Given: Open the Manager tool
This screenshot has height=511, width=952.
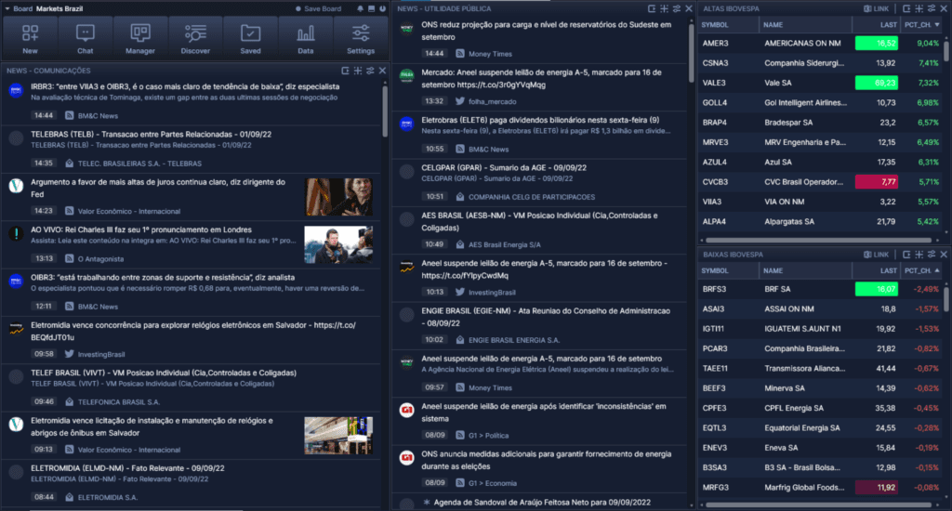Looking at the screenshot, I should pyautogui.click(x=140, y=39).
